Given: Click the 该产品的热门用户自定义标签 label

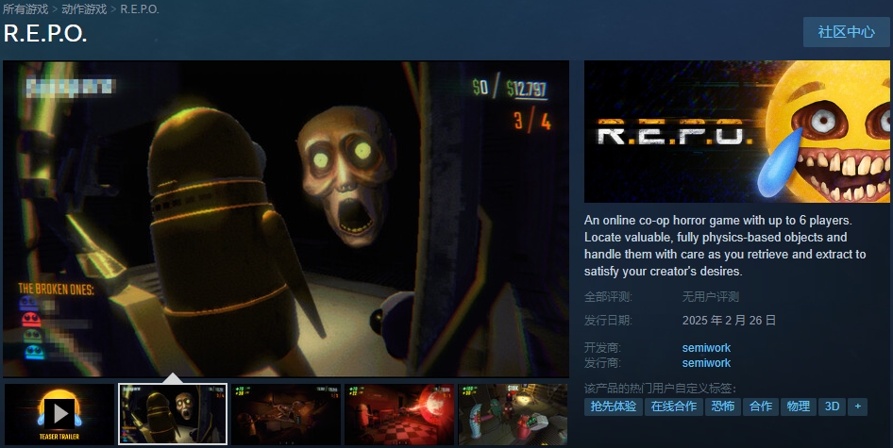Looking at the screenshot, I should click(x=660, y=389).
